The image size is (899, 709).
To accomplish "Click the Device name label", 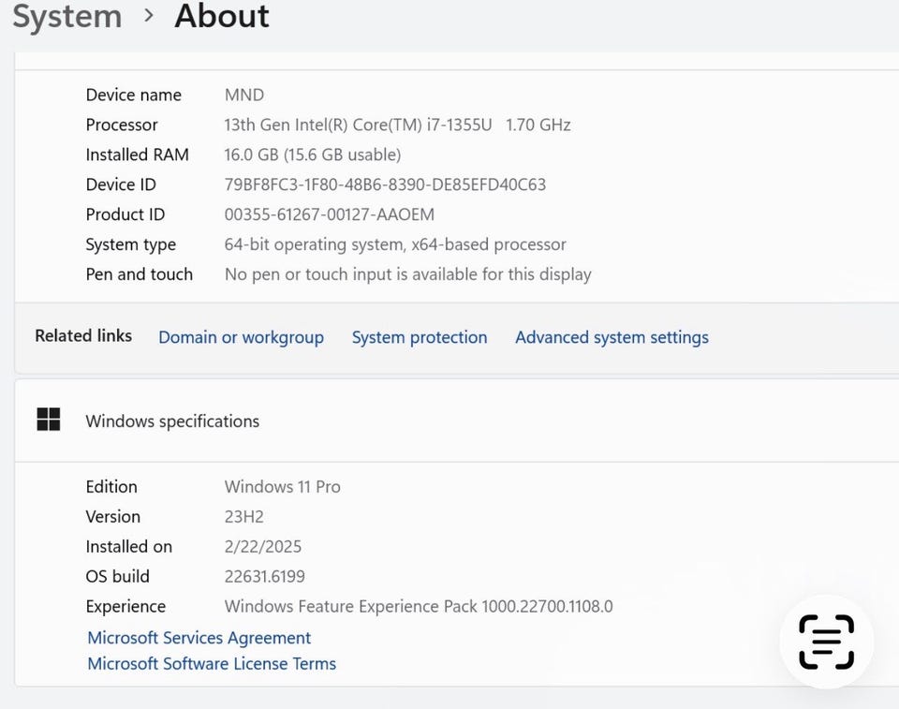I will click(134, 95).
